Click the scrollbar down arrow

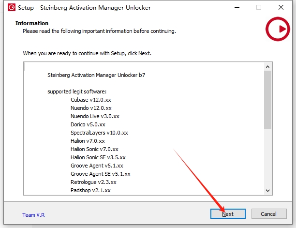coord(268,190)
